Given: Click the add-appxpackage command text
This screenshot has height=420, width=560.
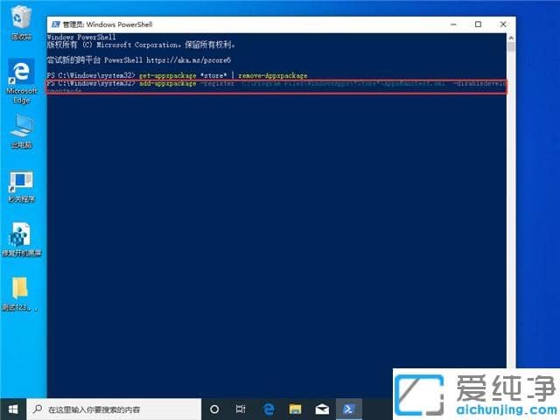Looking at the screenshot, I should (x=167, y=84).
